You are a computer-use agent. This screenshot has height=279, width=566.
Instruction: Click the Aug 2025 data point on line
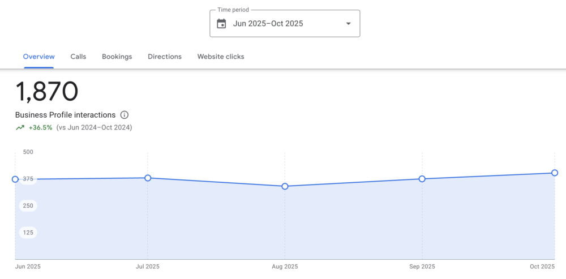click(285, 186)
